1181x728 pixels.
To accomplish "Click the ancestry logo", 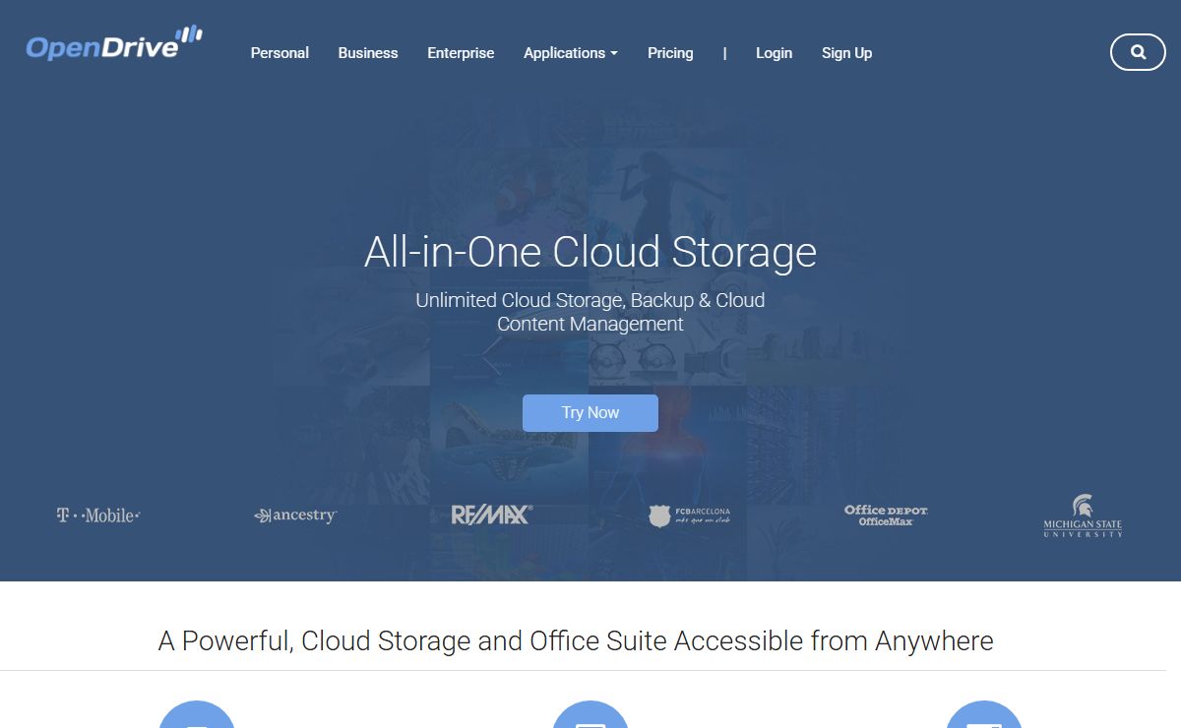I will (295, 516).
